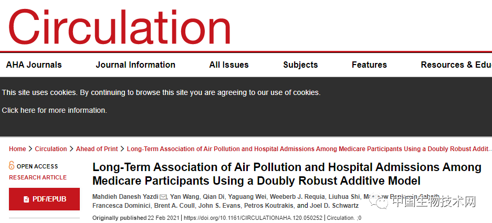
Task: Go to Home in the breadcrumb
Action: [x=17, y=149]
